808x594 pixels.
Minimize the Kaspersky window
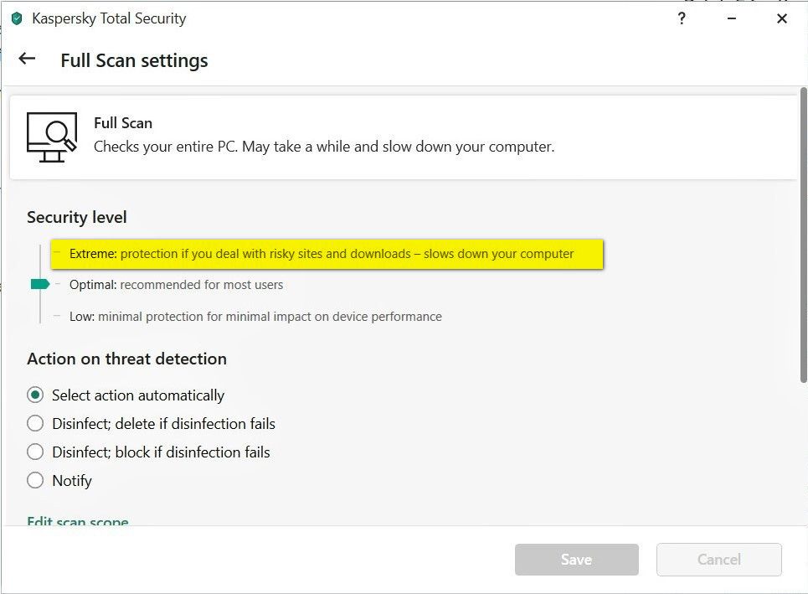point(732,18)
